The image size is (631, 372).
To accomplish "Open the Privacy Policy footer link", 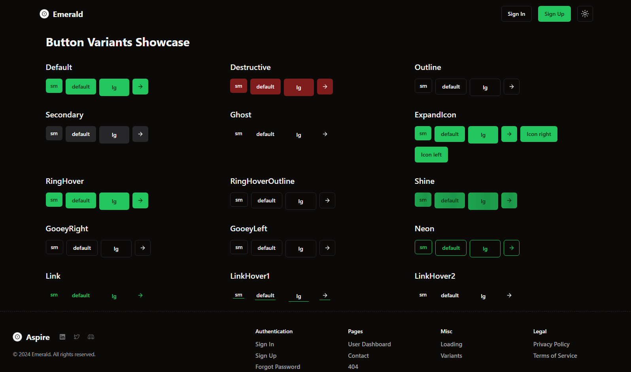I will (x=552, y=344).
